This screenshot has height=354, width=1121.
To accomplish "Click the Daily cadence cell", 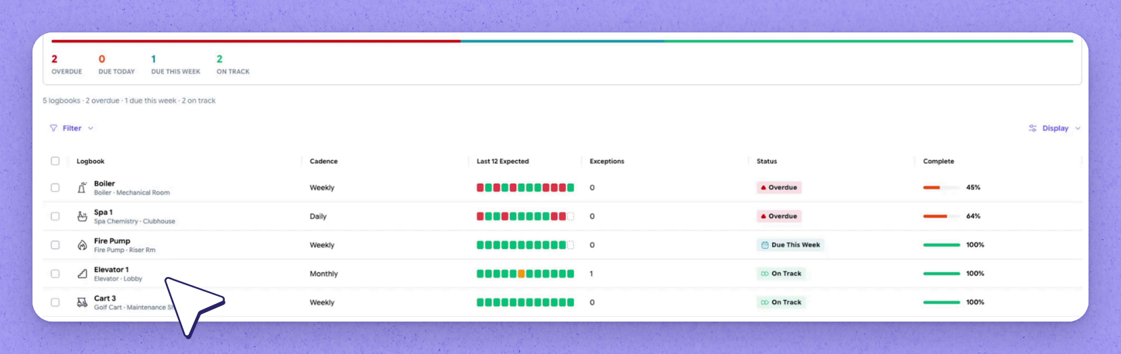I will pos(318,216).
